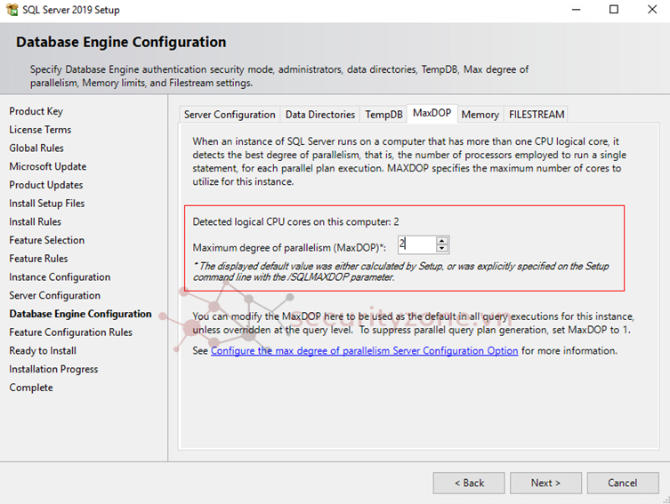
Task: Minimize the setup window
Action: (x=572, y=10)
